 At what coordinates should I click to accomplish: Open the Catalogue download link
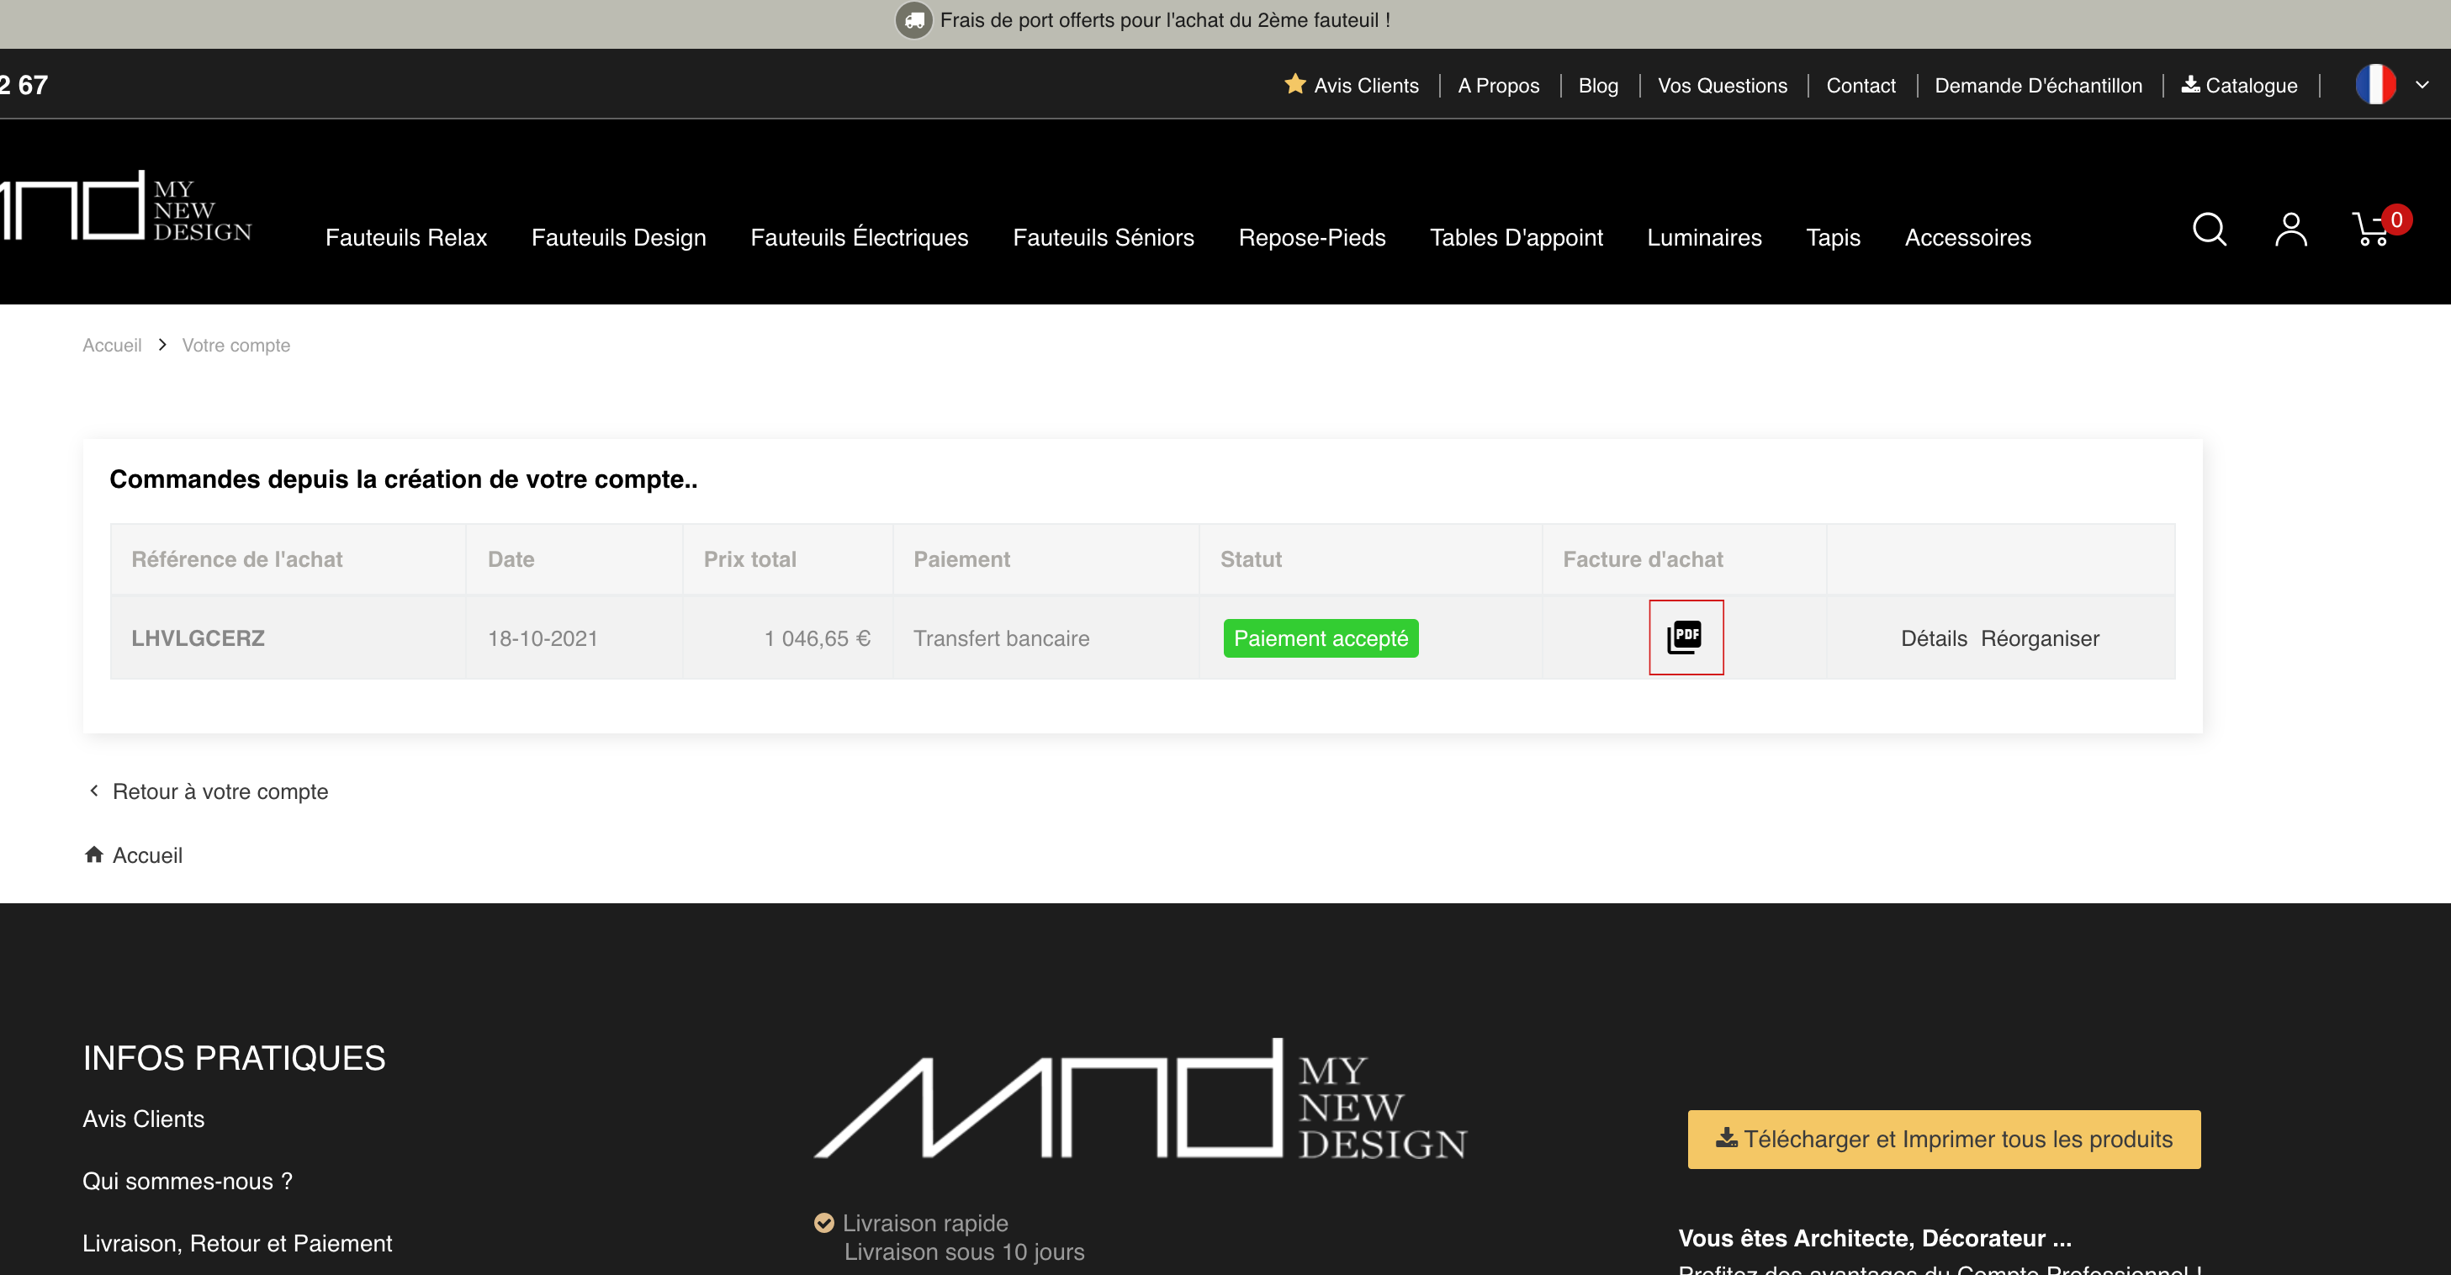click(2240, 86)
